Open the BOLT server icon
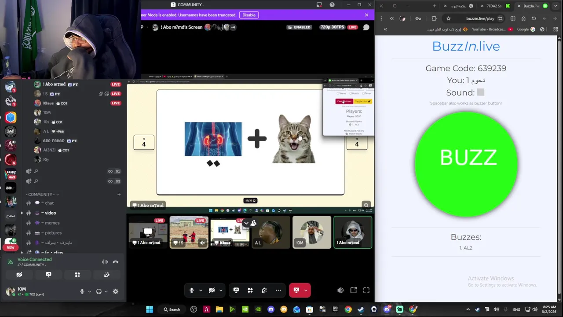This screenshot has height=317, width=563. pyautogui.click(x=11, y=188)
